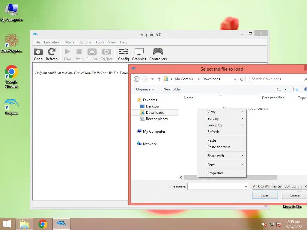Click the refresh icon beside address bar
Screen dimensions: 307x230
242,79
